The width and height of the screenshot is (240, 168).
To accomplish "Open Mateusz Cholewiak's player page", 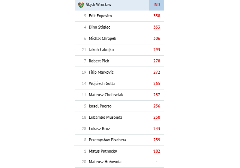I will click(106, 95).
